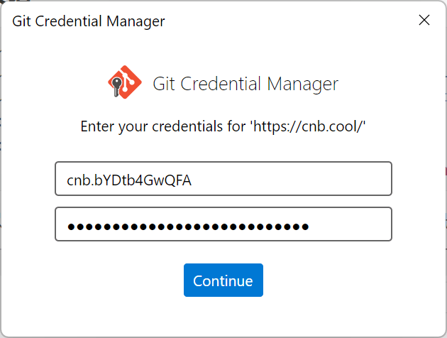
Task: Click blank dialog area left of Continue
Action: [106, 280]
